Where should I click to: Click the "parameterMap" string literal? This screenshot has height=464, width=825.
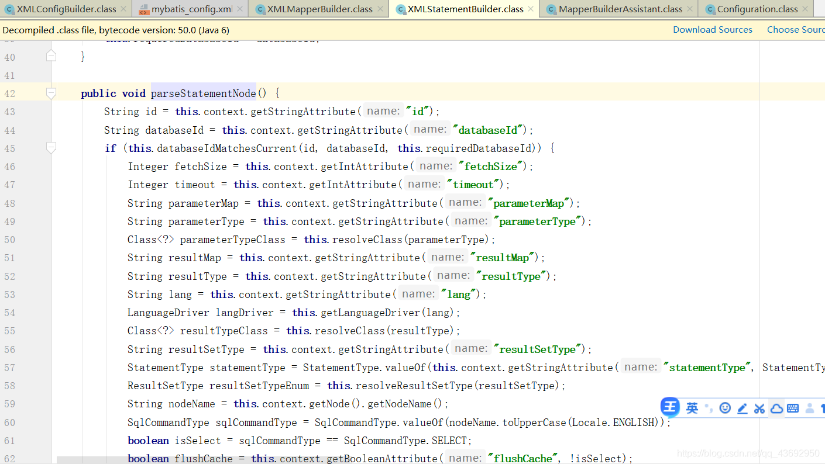[529, 203]
